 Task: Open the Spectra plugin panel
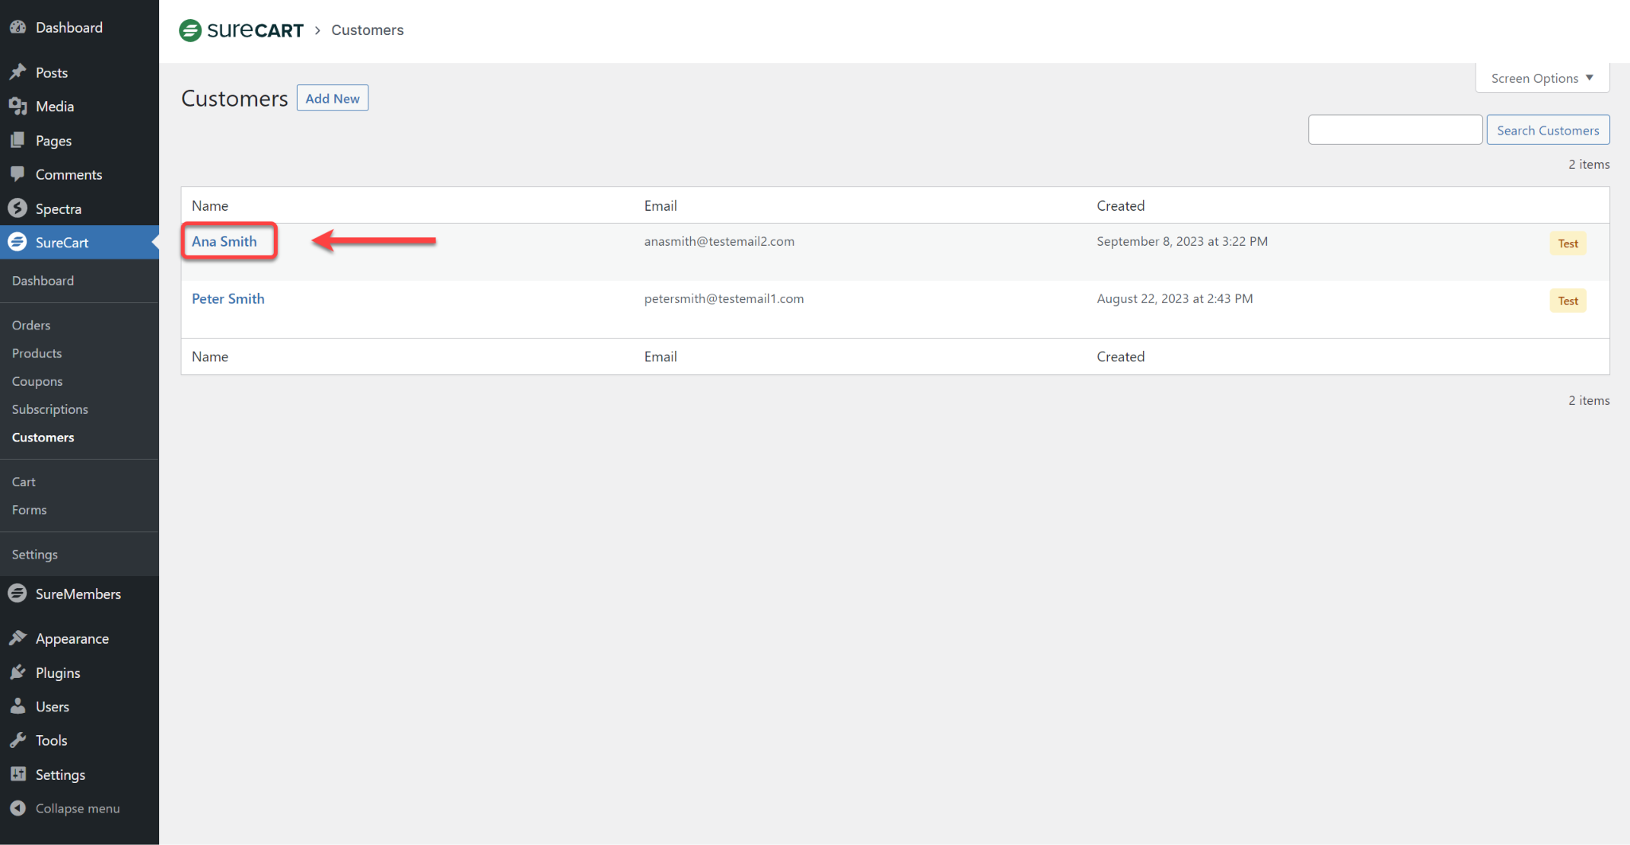pyautogui.click(x=19, y=208)
